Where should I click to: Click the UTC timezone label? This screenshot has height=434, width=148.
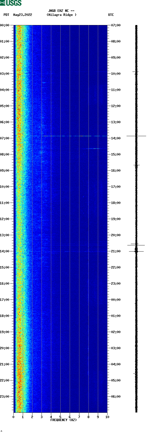point(111,15)
